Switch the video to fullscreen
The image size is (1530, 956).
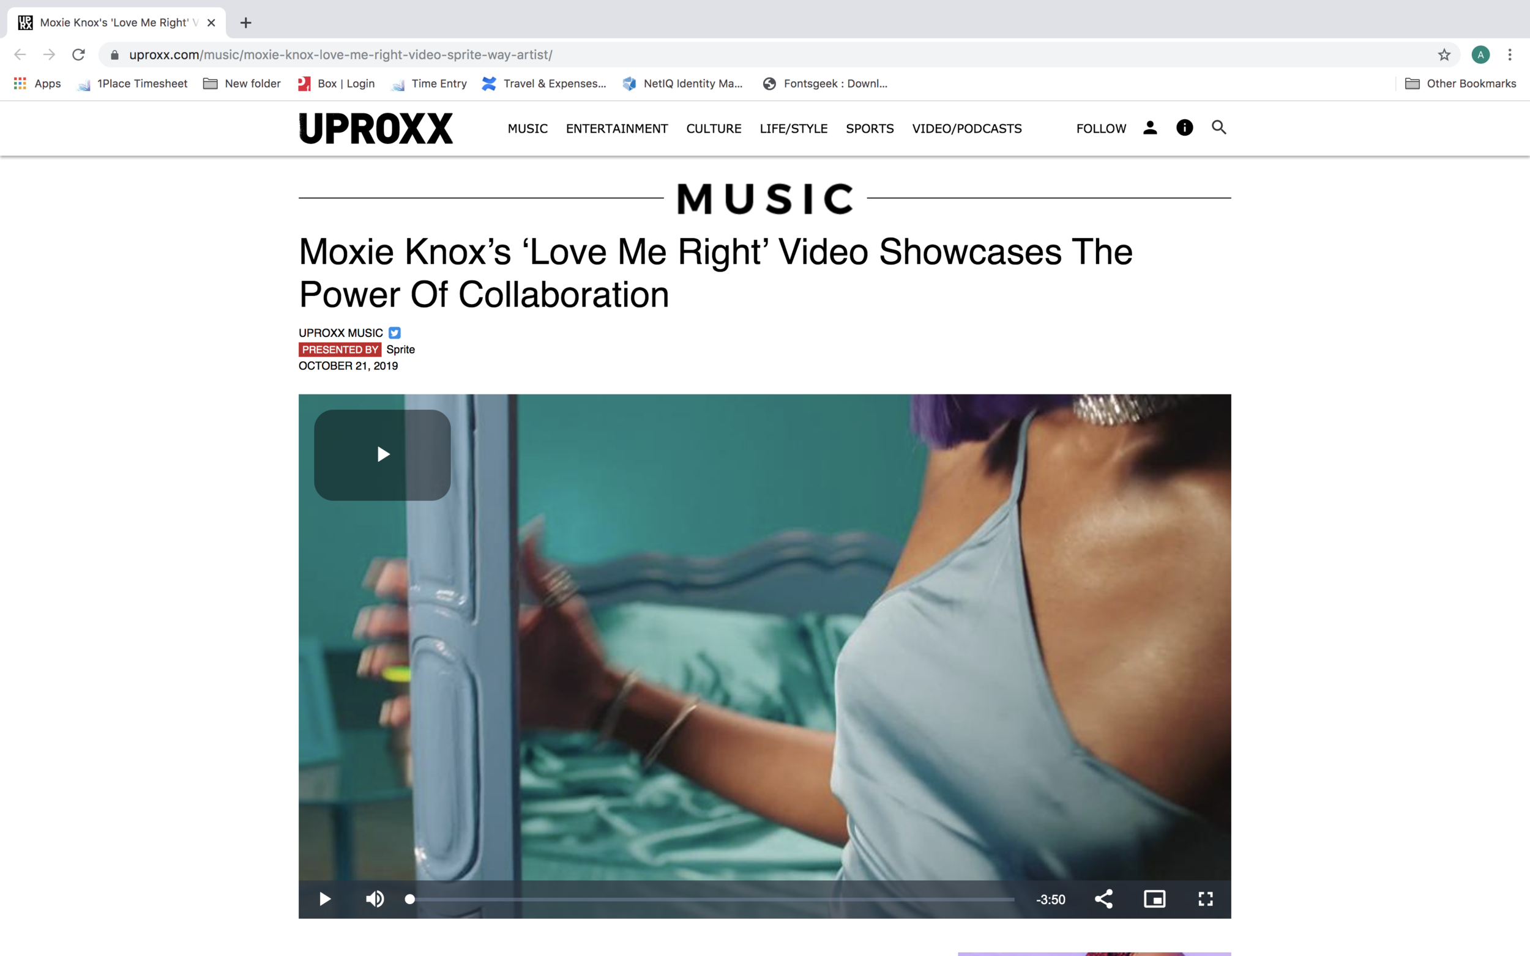click(x=1206, y=899)
